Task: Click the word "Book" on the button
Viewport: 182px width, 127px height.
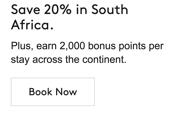Action: [x=41, y=92]
